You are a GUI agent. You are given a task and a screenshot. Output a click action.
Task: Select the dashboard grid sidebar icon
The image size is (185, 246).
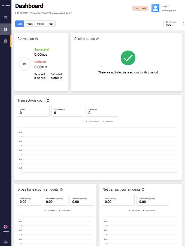(x=5, y=29)
